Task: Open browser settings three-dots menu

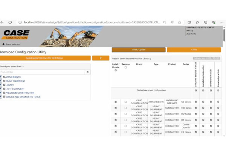Action: [x=222, y=22]
